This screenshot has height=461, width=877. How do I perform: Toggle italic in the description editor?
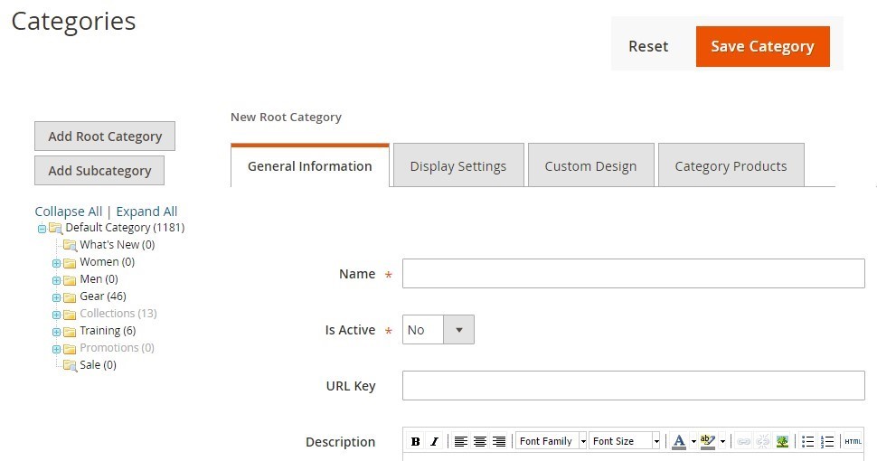point(434,442)
